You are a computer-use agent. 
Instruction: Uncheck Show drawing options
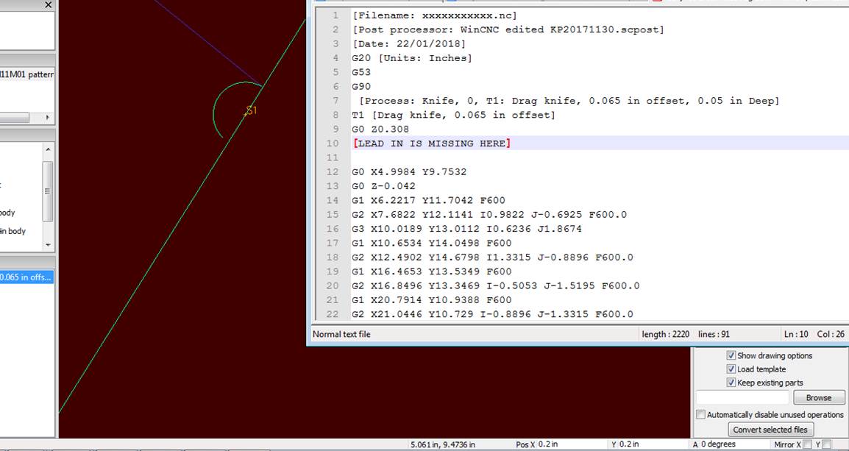coord(731,355)
